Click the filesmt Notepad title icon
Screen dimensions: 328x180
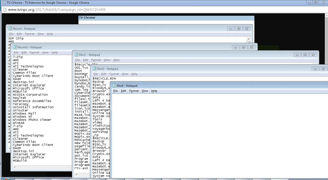click(x=10, y=29)
